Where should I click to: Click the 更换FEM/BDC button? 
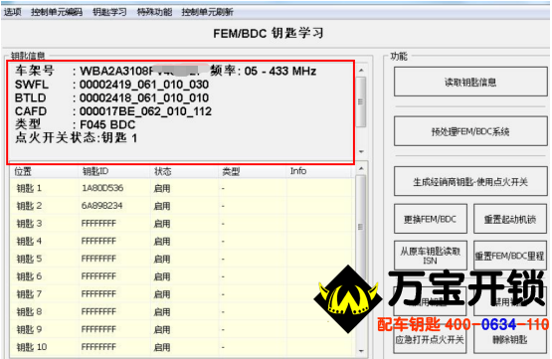pos(431,219)
